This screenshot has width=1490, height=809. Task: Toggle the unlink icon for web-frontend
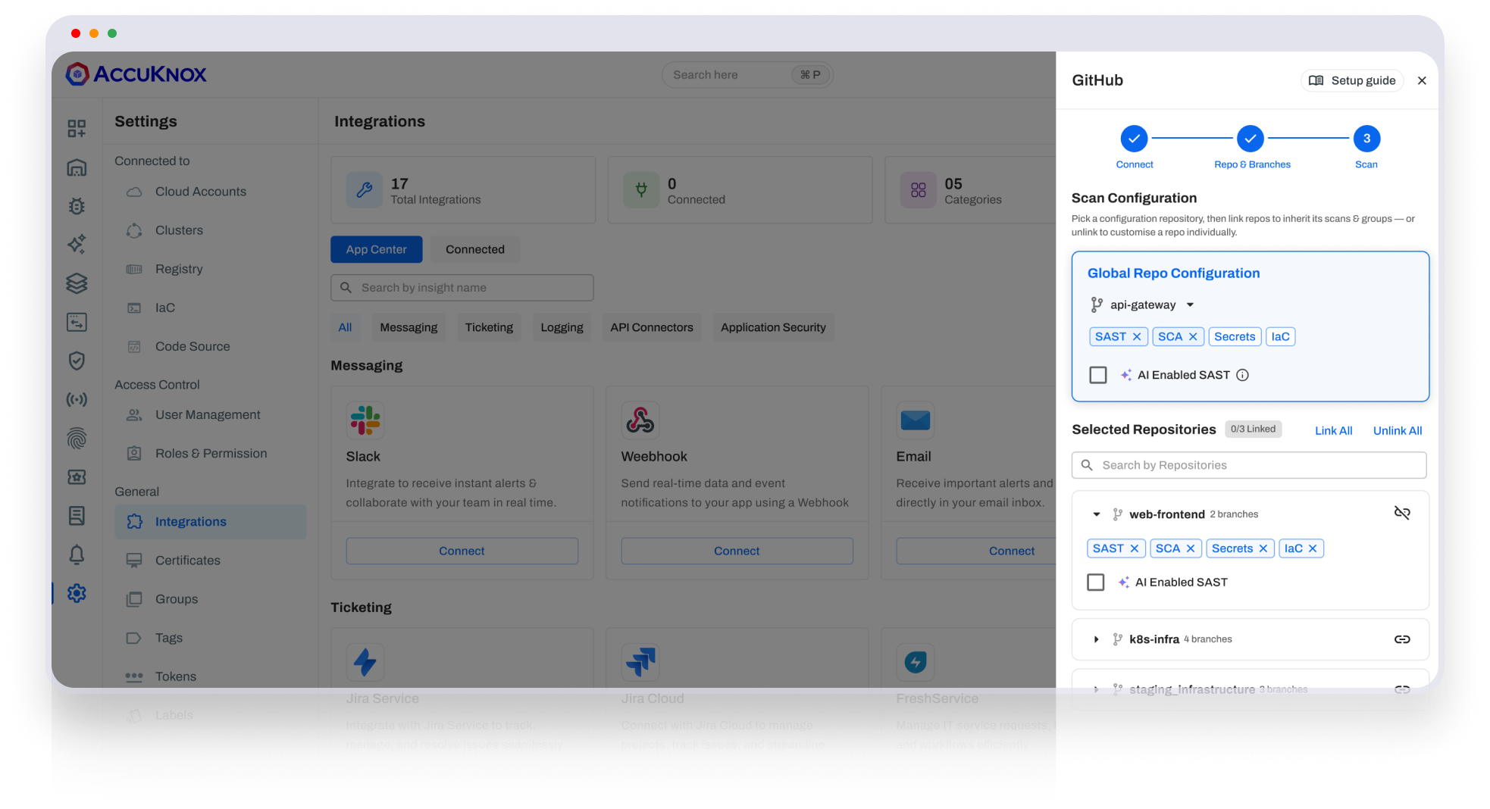1402,514
